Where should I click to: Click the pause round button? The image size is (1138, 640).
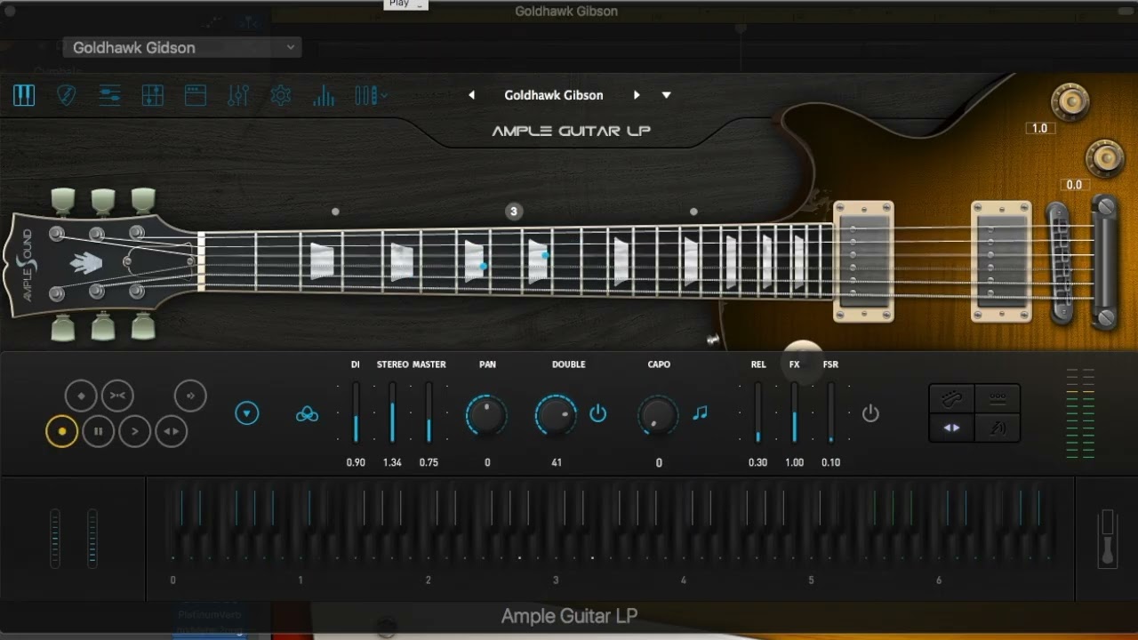pyautogui.click(x=99, y=431)
